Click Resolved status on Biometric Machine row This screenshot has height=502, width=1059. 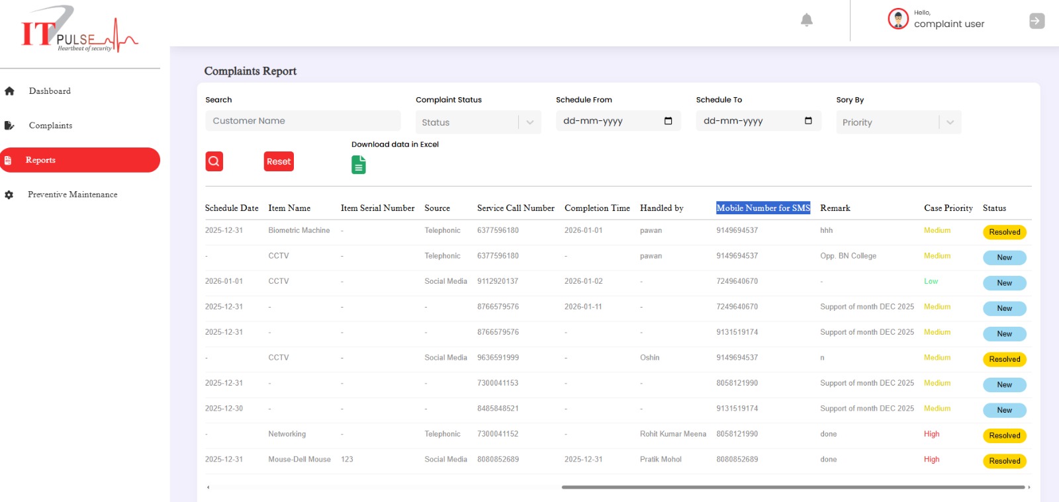point(1004,232)
